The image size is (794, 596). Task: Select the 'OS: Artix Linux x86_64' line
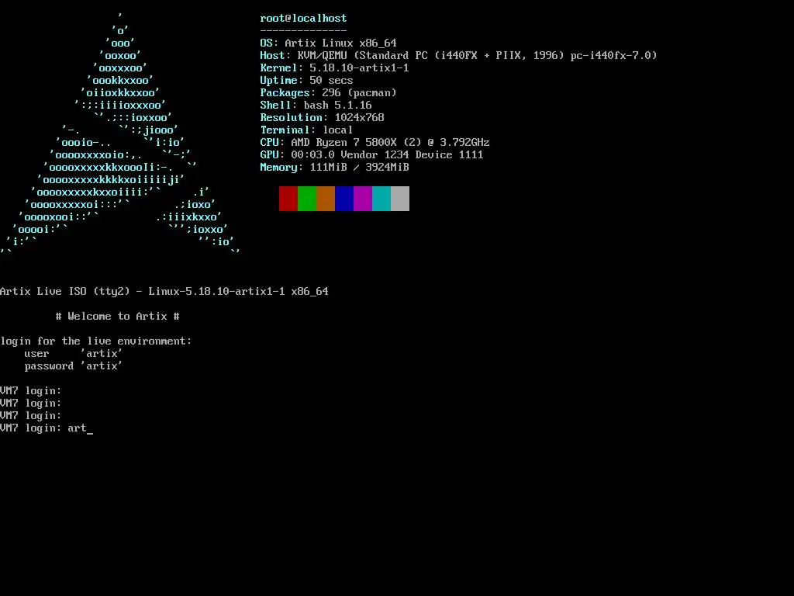click(328, 43)
